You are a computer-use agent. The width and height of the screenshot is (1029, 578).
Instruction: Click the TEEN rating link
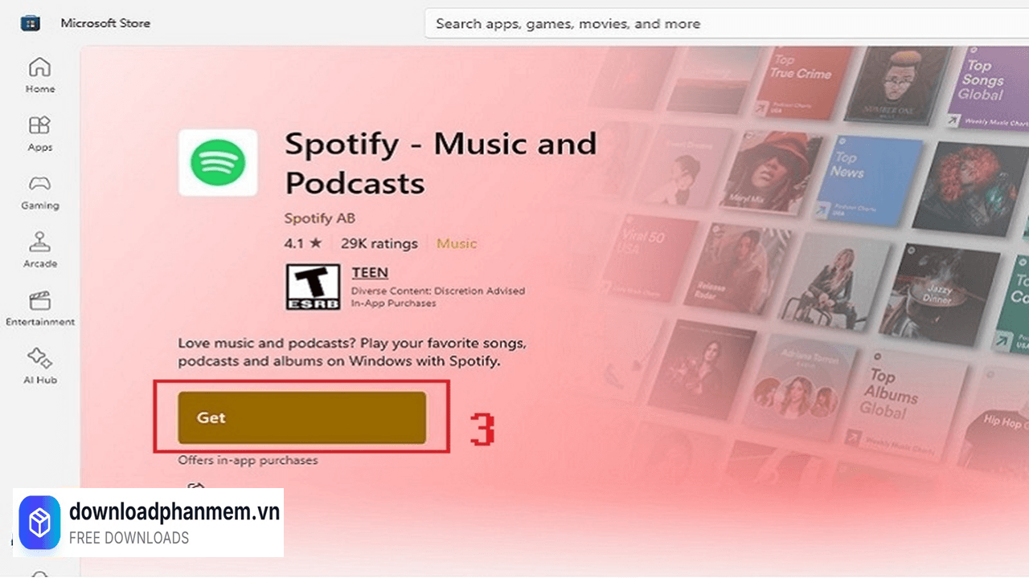point(370,273)
